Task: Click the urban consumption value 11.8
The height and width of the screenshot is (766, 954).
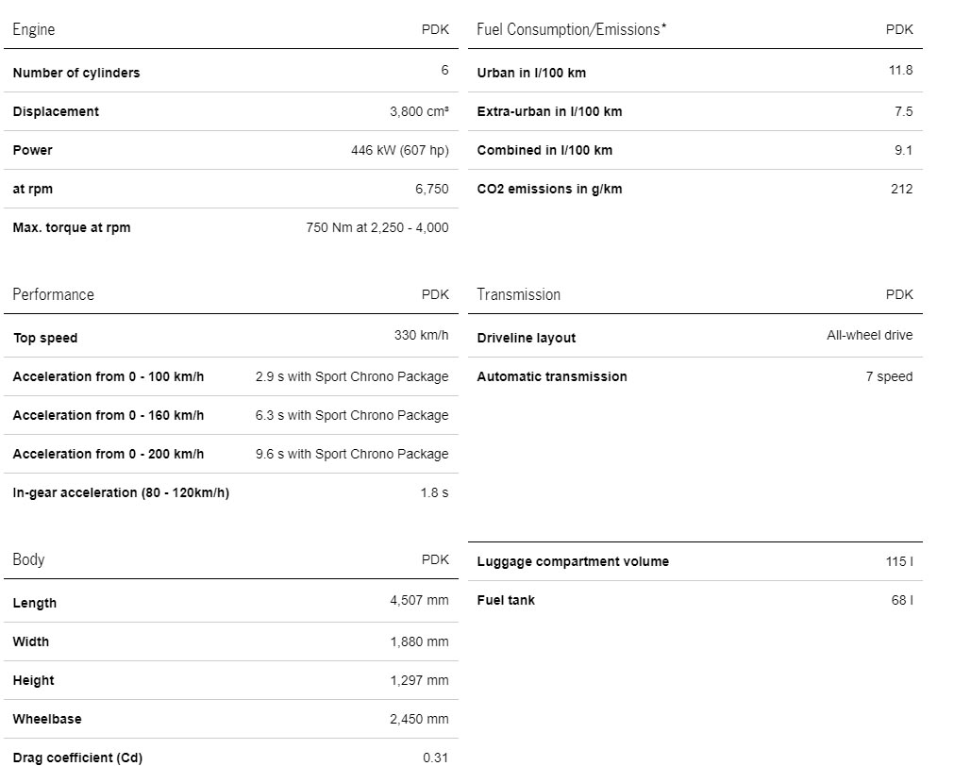Action: click(x=900, y=70)
